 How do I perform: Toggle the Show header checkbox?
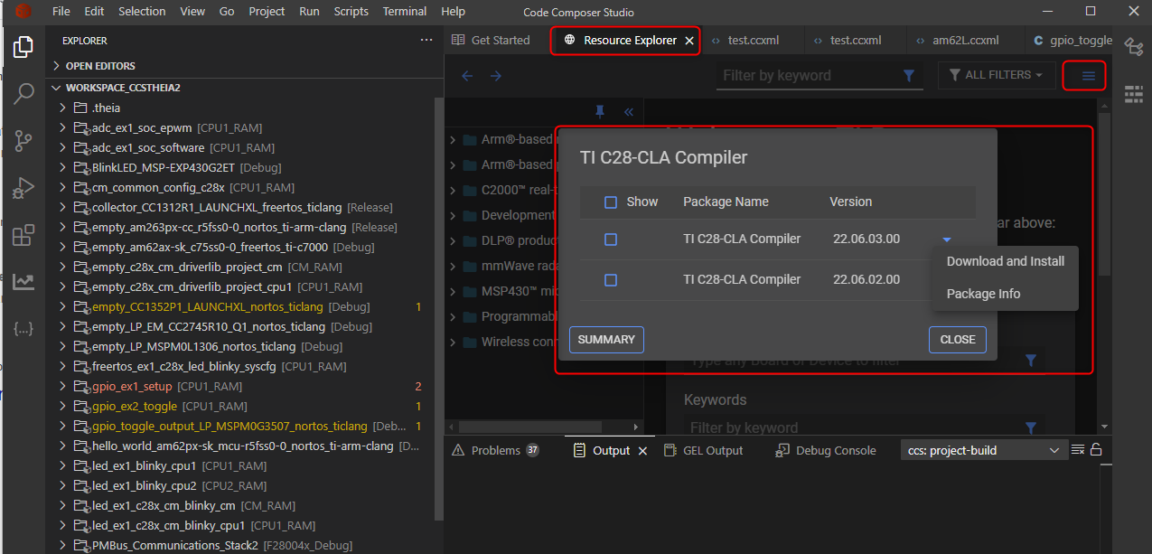pos(611,202)
